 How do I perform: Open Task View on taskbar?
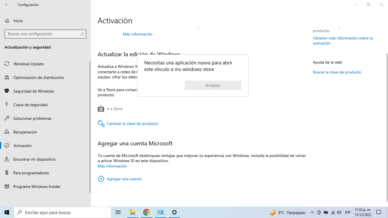tap(118, 212)
